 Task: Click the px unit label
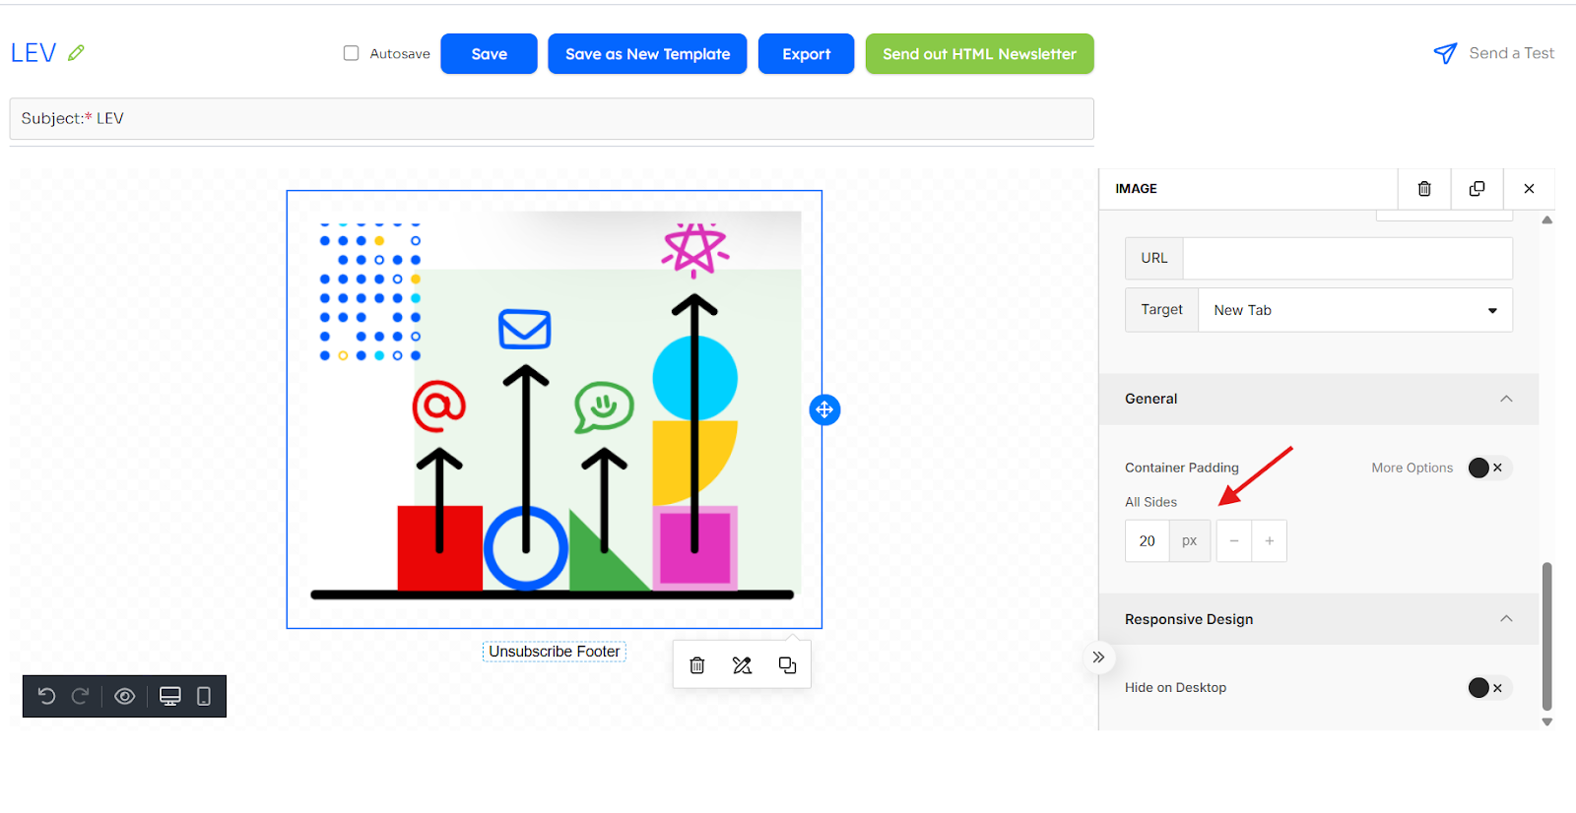pyautogui.click(x=1190, y=541)
